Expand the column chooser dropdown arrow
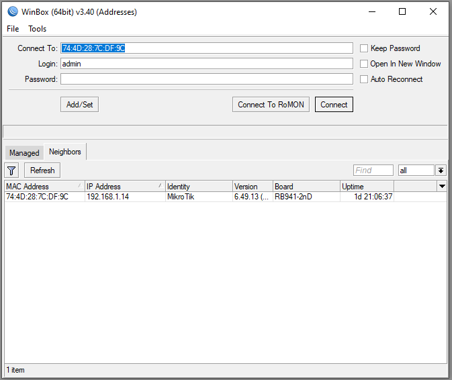The height and width of the screenshot is (380, 452). click(x=442, y=187)
